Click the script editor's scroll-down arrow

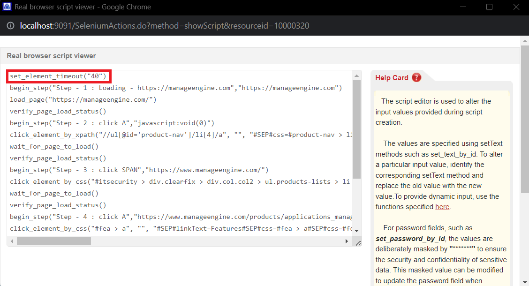(x=357, y=231)
